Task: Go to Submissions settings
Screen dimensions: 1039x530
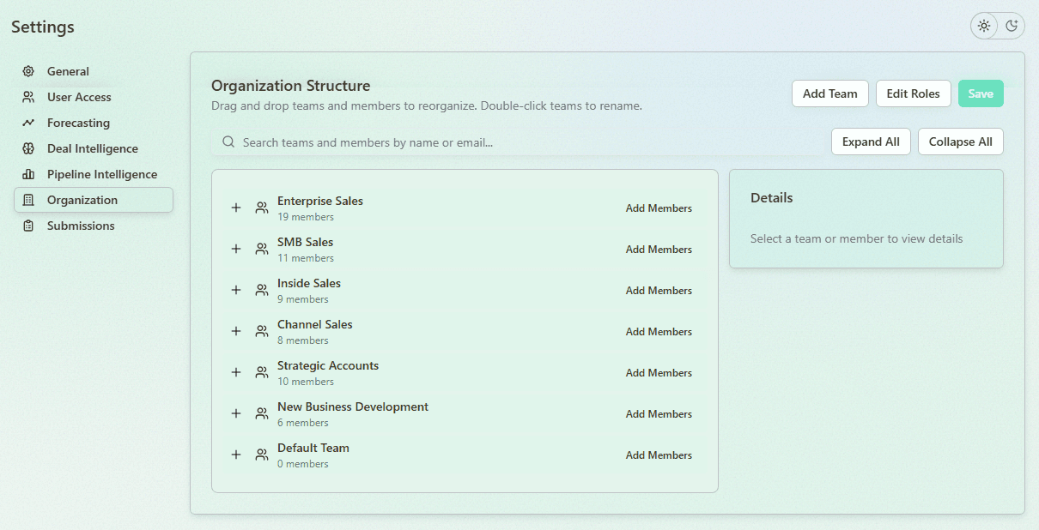Action: 94,226
